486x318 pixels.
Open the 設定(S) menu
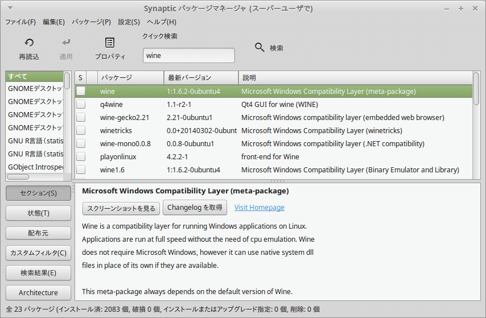(129, 22)
